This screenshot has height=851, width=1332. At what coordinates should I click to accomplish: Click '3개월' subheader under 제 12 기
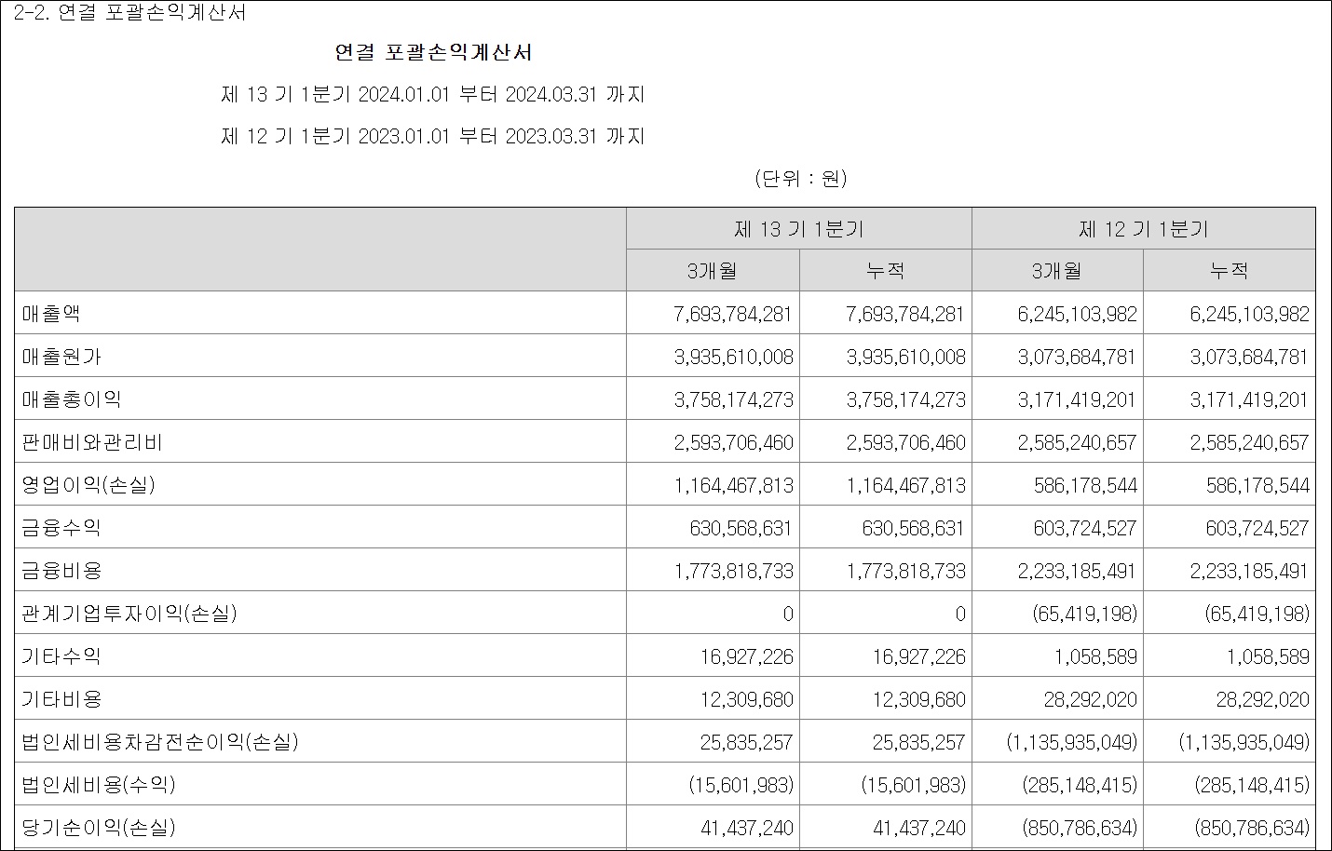tap(1057, 271)
